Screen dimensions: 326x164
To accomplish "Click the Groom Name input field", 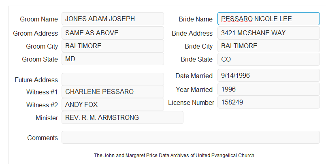I will (113, 19).
